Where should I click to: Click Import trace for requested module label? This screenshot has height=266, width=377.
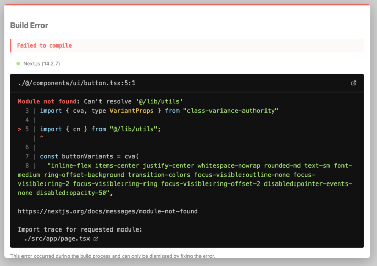pos(80,229)
